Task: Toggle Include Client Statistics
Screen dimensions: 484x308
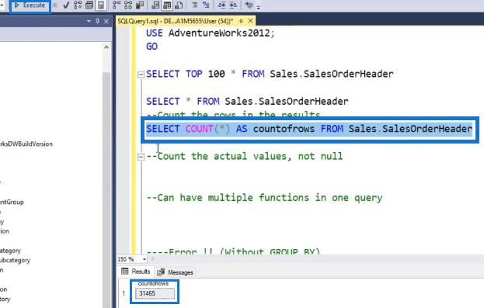Action: pos(140,5)
